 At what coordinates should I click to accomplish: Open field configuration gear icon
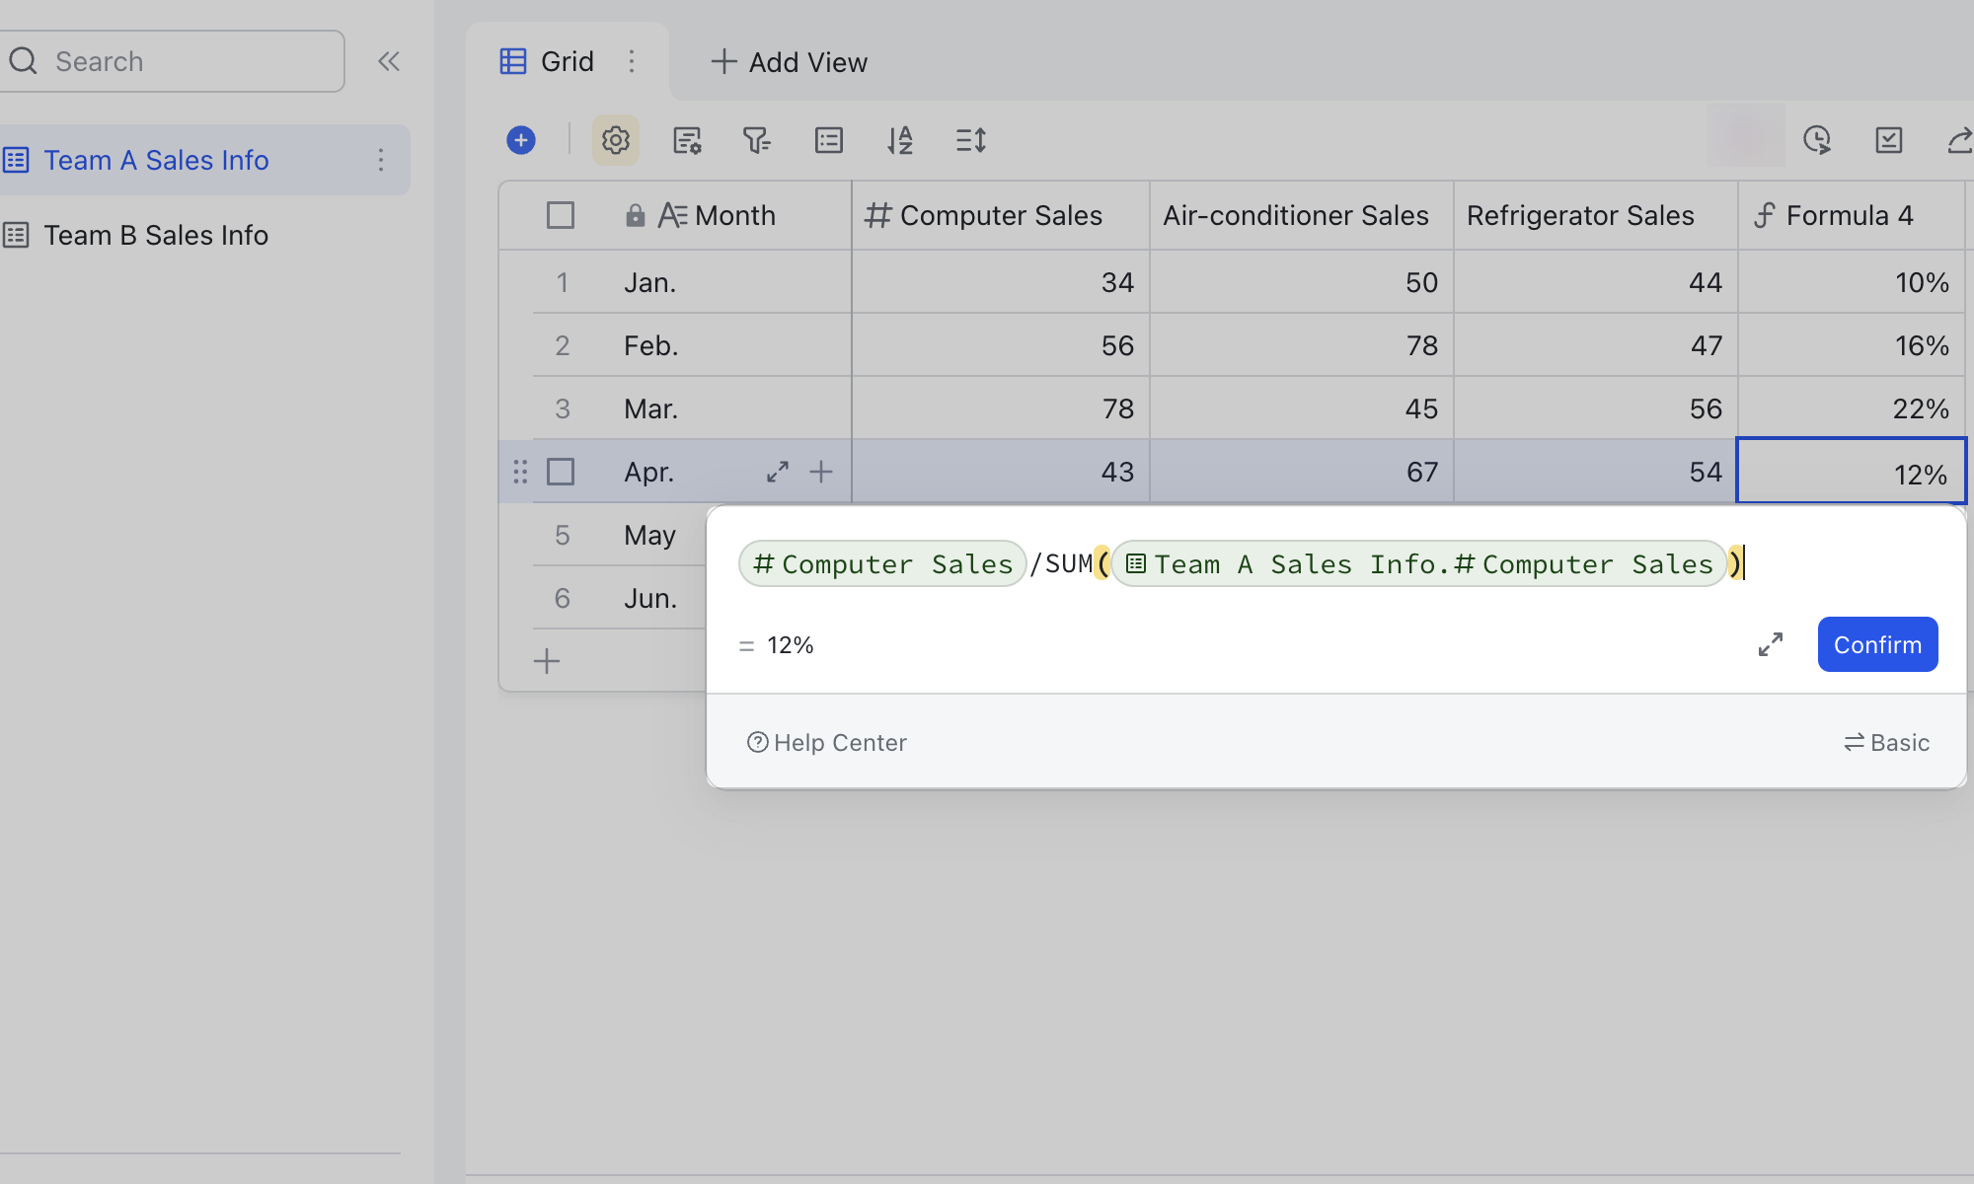click(x=616, y=140)
